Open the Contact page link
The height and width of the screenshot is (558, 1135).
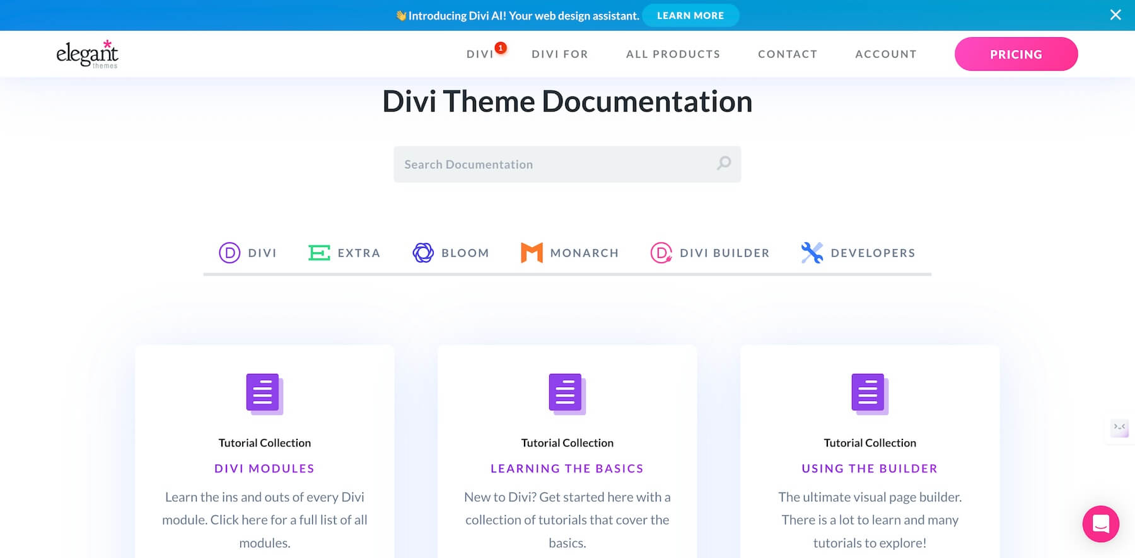pos(788,54)
